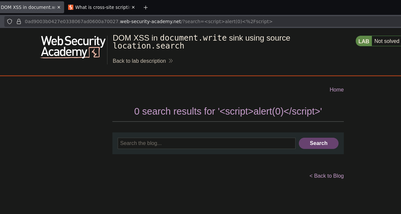Click the lab title 'DOM XSS in document.write' heading
The width and height of the screenshot is (401, 214).
point(201,42)
